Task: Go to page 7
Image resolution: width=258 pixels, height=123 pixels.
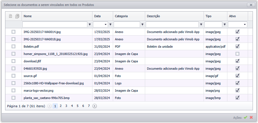Action: point(89,106)
